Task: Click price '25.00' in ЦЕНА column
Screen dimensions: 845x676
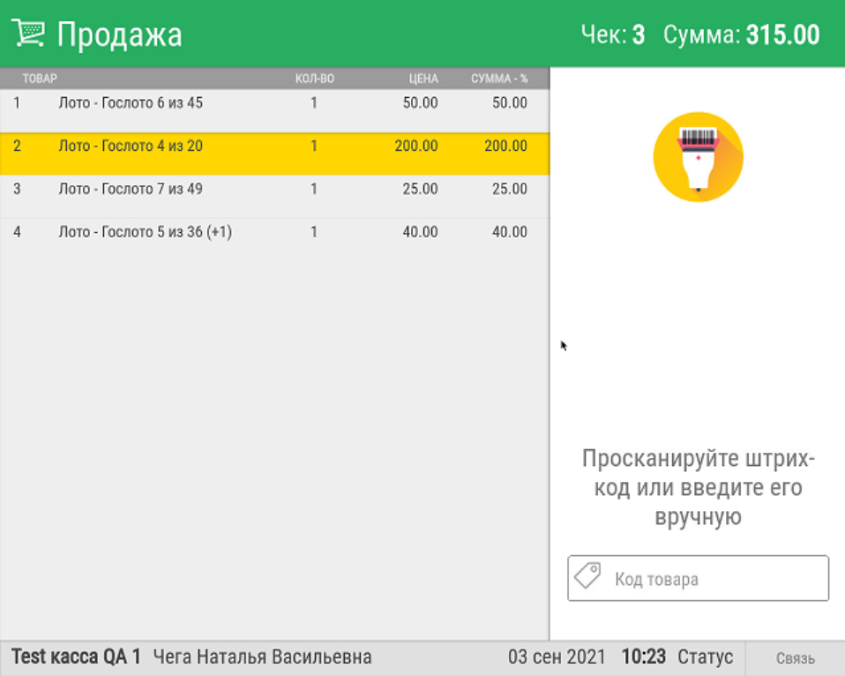Action: coord(421,189)
